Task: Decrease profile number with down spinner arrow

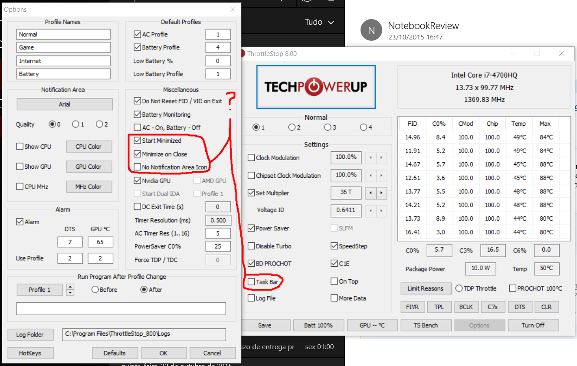Action: [x=70, y=293]
